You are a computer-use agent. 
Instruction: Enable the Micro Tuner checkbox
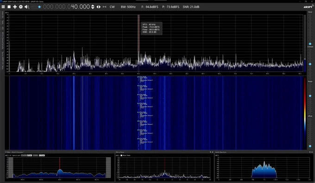[121, 155]
